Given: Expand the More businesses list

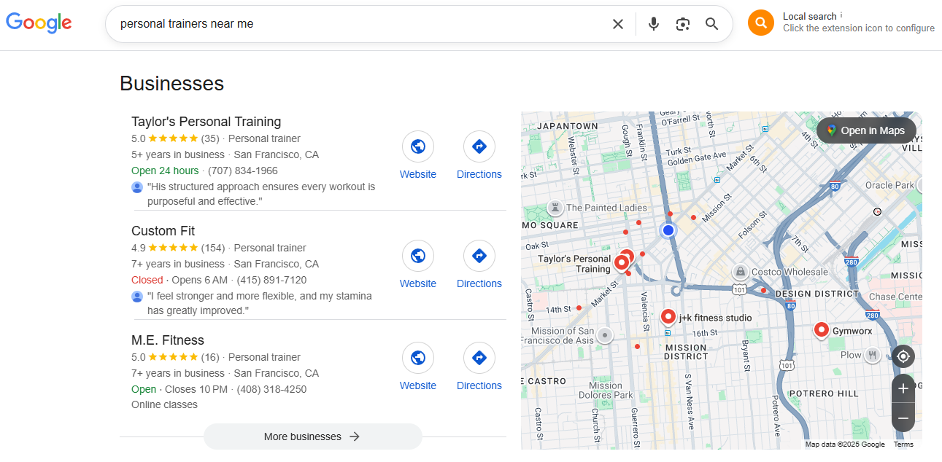Looking at the screenshot, I should point(312,436).
